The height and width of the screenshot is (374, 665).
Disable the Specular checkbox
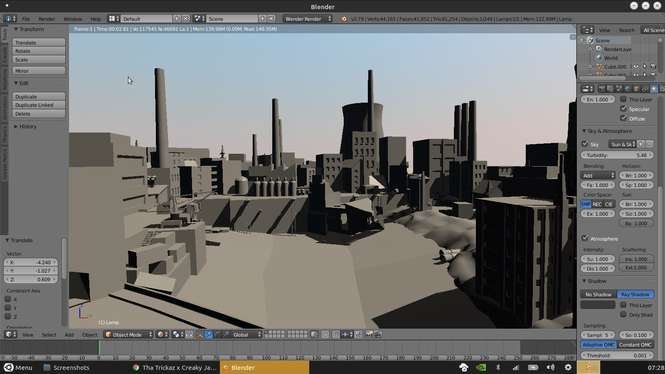click(x=623, y=109)
